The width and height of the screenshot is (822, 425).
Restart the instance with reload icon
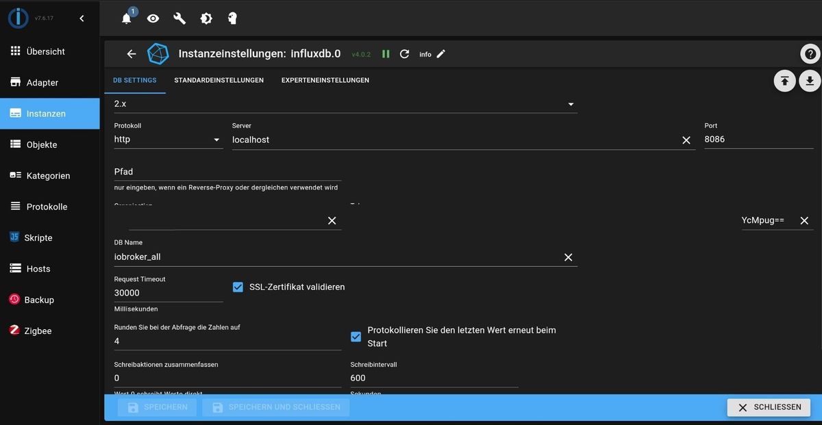click(x=405, y=54)
